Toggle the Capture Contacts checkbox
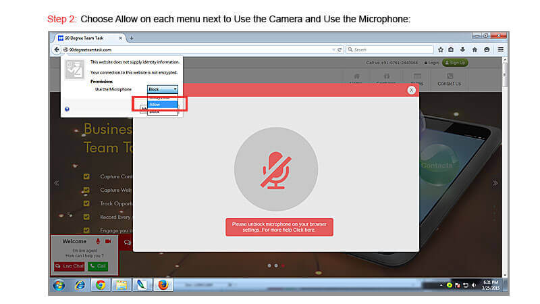This screenshot has width=540, height=304. (x=86, y=177)
